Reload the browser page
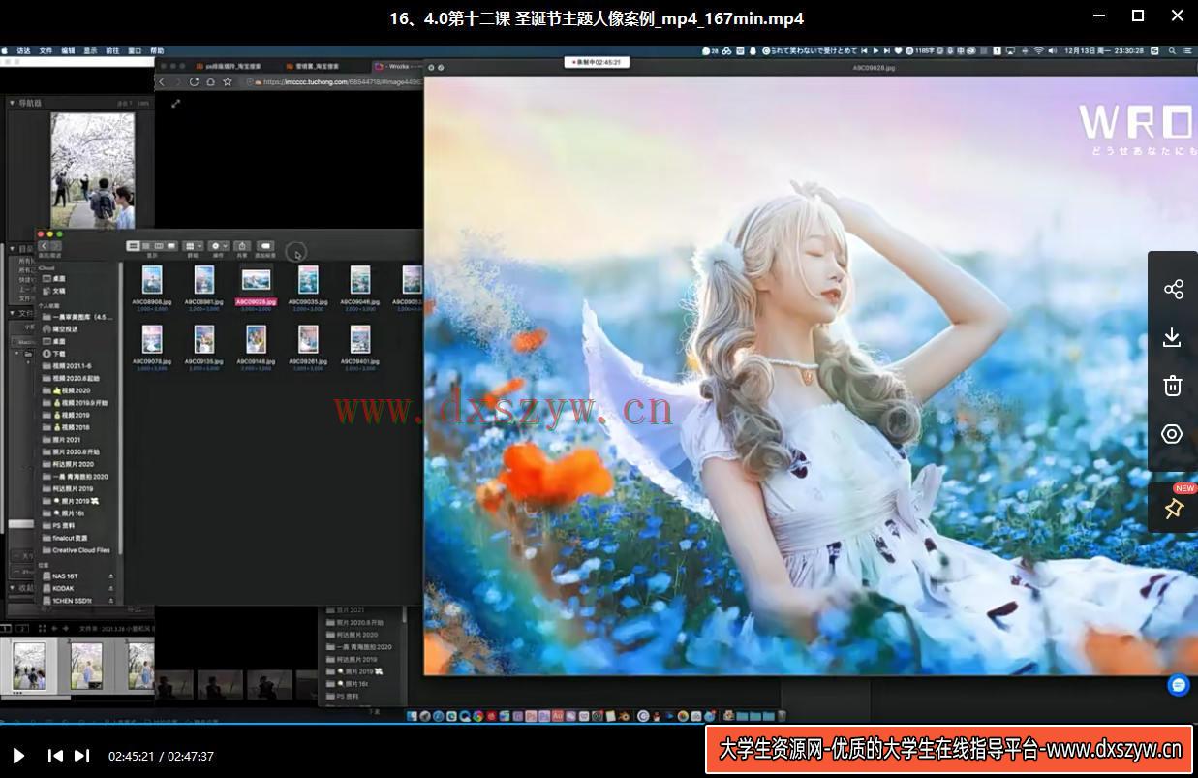Viewport: 1198px width, 778px height. (194, 82)
